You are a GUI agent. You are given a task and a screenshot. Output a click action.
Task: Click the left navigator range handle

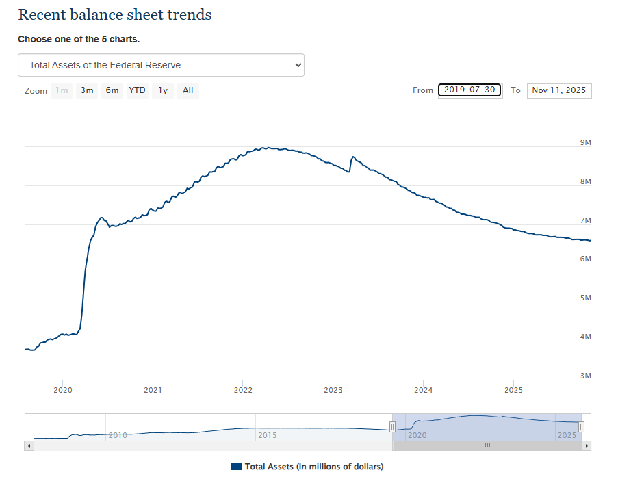(393, 427)
